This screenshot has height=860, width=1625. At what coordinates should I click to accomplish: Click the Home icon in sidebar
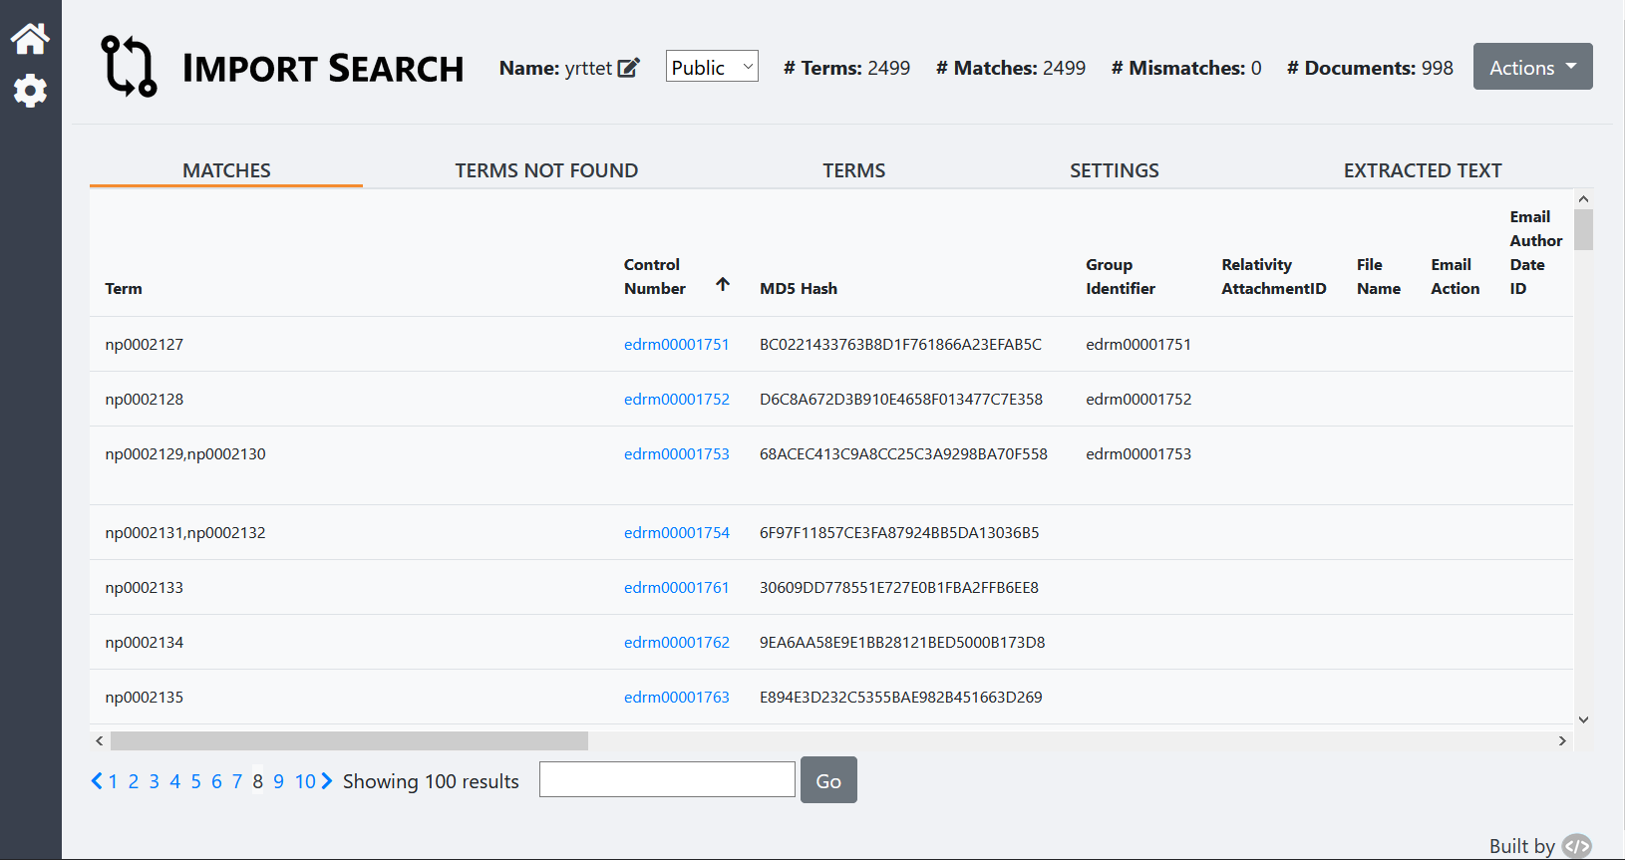click(30, 39)
